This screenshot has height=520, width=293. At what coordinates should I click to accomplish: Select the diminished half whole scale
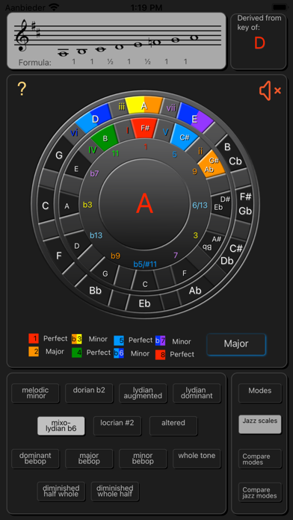click(x=61, y=491)
